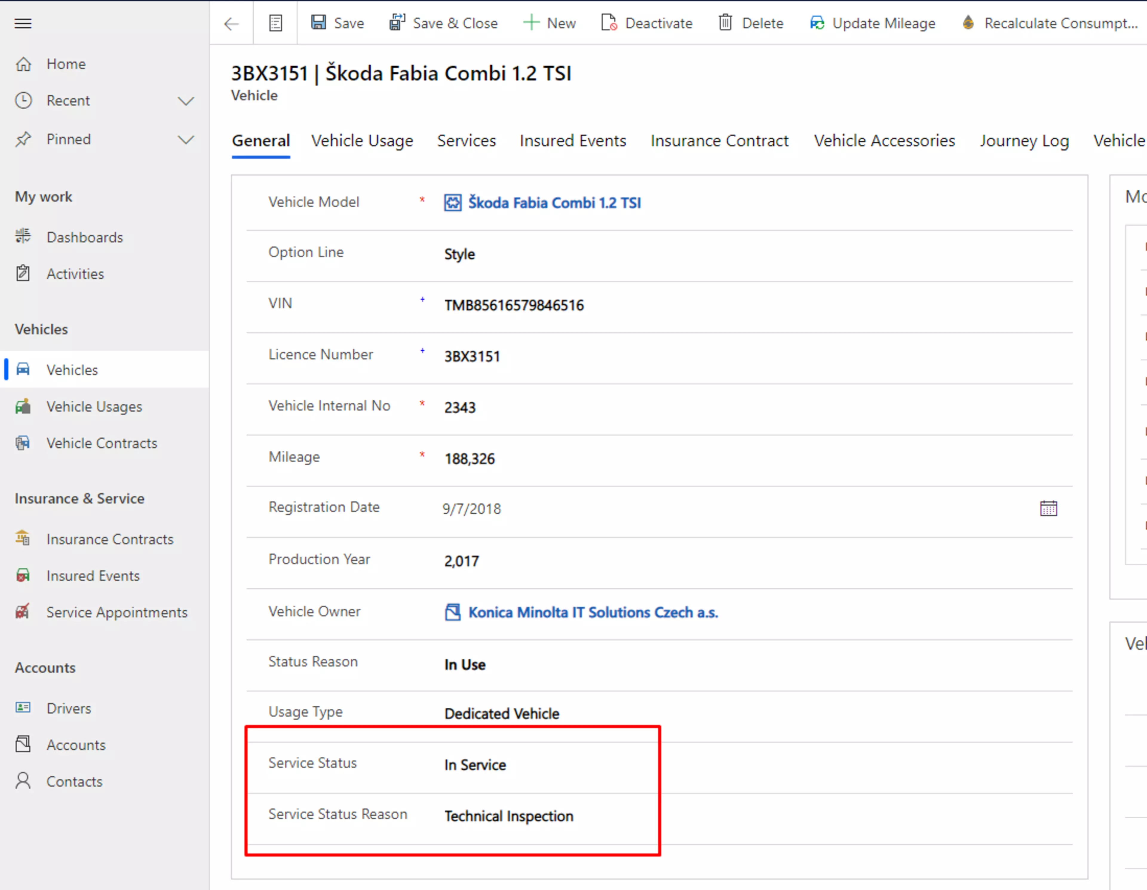The image size is (1147, 890).
Task: Expand the Recent list chevron
Action: 186,101
